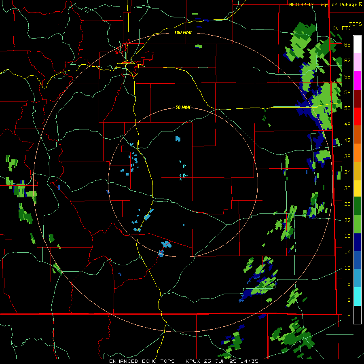Select the dark red maroon legend band
The image size is (364, 364).
click(x=357, y=98)
